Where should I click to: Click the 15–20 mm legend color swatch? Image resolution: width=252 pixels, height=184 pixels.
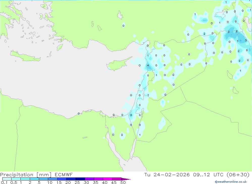pos(62,179)
